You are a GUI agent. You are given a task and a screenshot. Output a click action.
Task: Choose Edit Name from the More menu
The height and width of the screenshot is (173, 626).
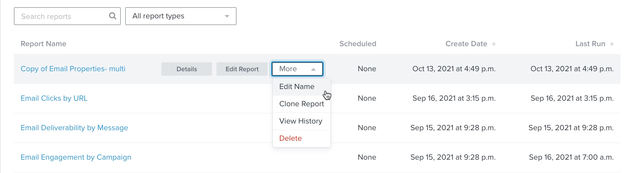(x=297, y=87)
